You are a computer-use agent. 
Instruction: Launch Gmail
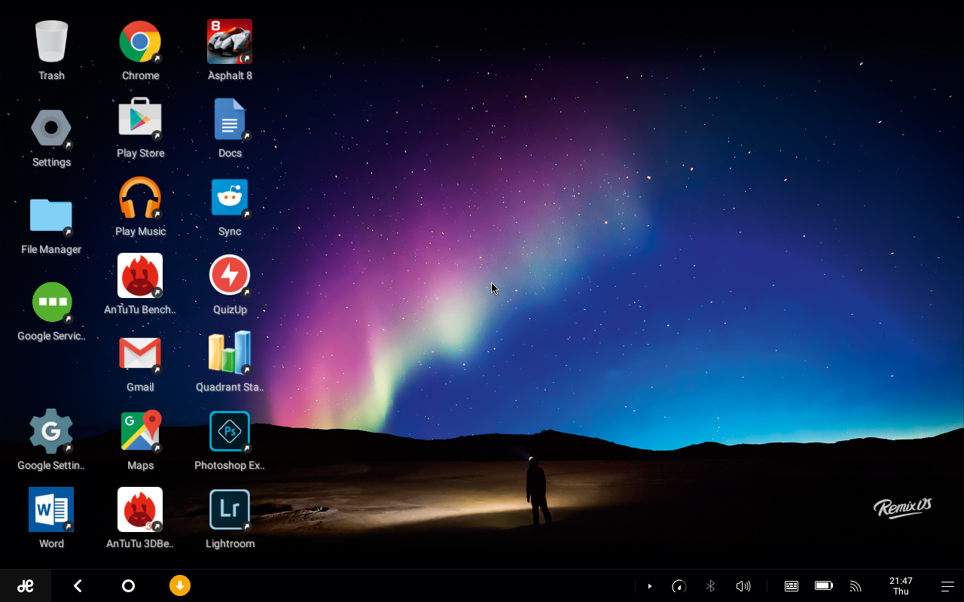[140, 354]
